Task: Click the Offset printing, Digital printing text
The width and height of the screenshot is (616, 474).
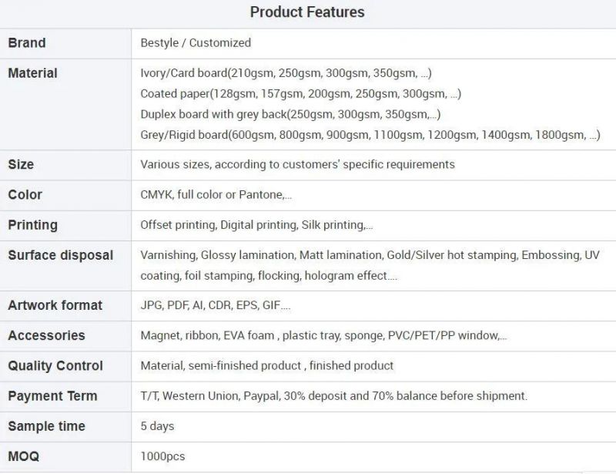Action: 256,224
